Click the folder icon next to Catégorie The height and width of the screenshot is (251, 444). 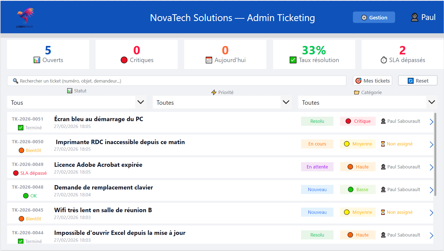click(x=357, y=92)
